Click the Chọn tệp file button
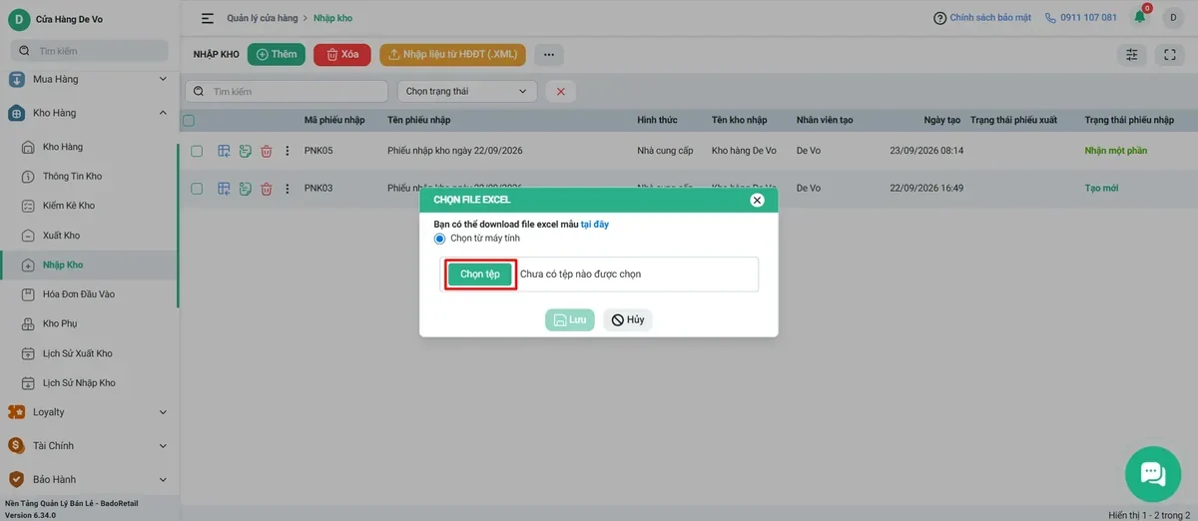Screen dimensions: 1198x521 pyautogui.click(x=480, y=274)
